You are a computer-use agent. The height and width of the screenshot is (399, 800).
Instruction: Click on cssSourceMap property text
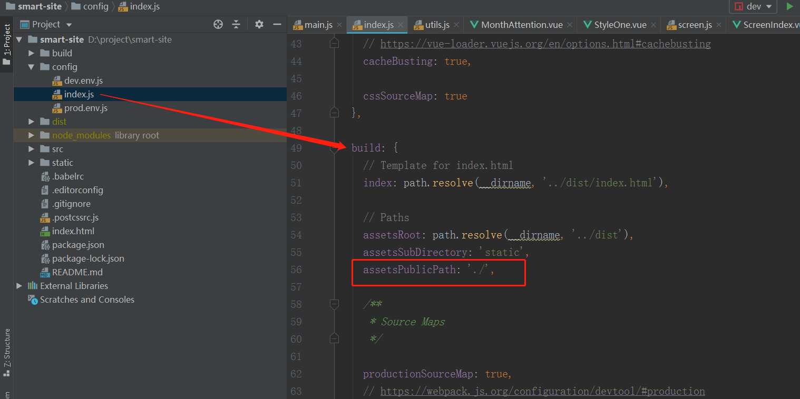coord(398,96)
